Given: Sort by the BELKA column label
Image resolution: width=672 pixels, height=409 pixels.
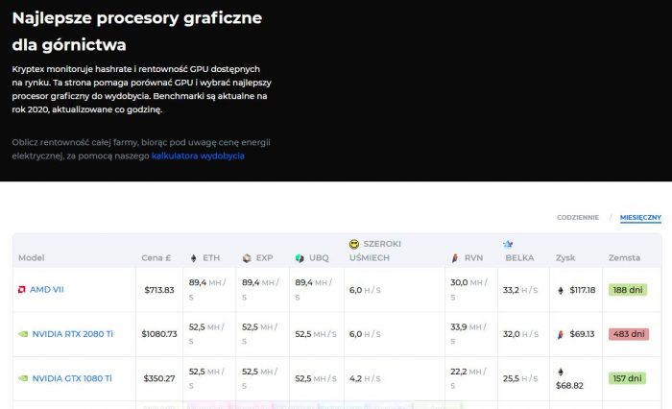Looking at the screenshot, I should click(x=519, y=257).
